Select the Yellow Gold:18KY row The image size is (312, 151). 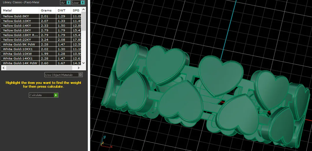pos(41,30)
